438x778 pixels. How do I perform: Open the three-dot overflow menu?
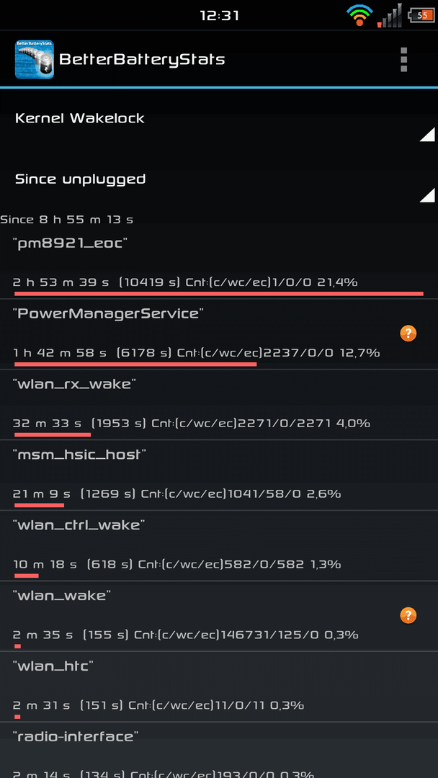pos(403,60)
